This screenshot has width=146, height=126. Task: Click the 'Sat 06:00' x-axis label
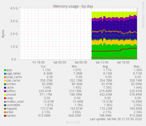click(81, 62)
